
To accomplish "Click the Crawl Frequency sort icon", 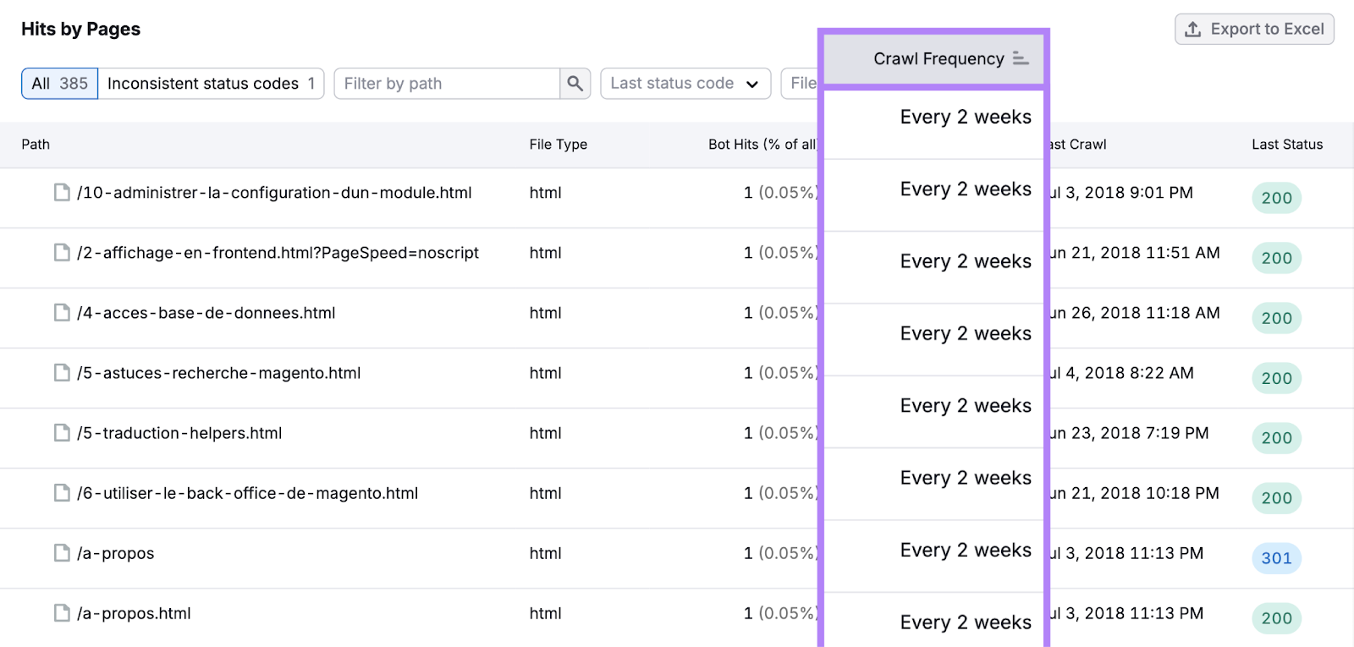I will [x=1021, y=58].
